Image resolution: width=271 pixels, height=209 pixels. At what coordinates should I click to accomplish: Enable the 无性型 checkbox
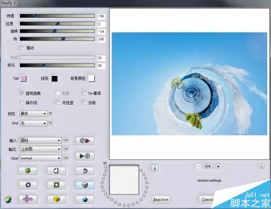click(x=58, y=103)
